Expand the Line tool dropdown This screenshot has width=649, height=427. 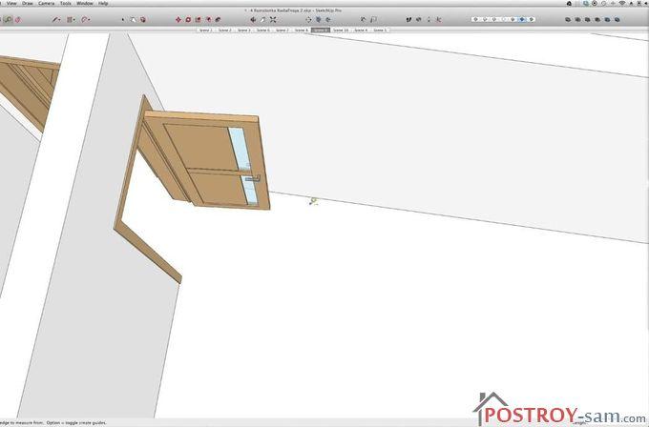(x=60, y=19)
